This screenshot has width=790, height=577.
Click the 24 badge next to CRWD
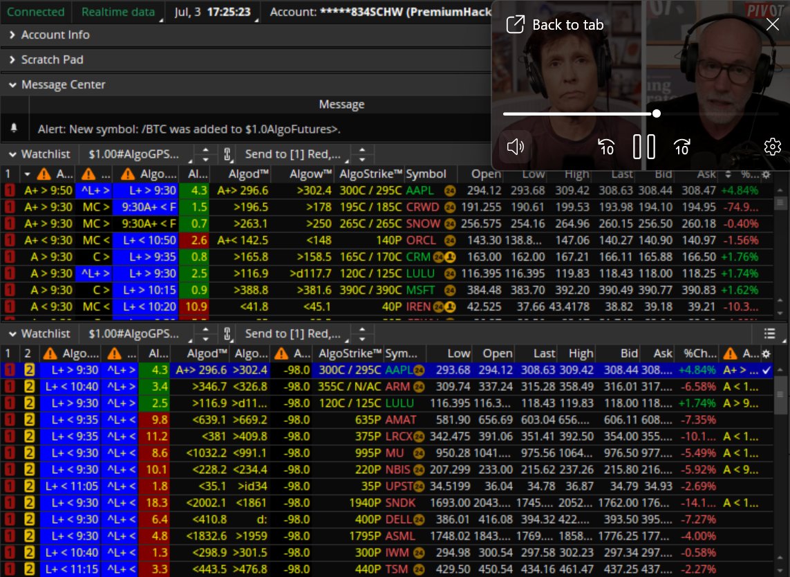click(x=450, y=208)
